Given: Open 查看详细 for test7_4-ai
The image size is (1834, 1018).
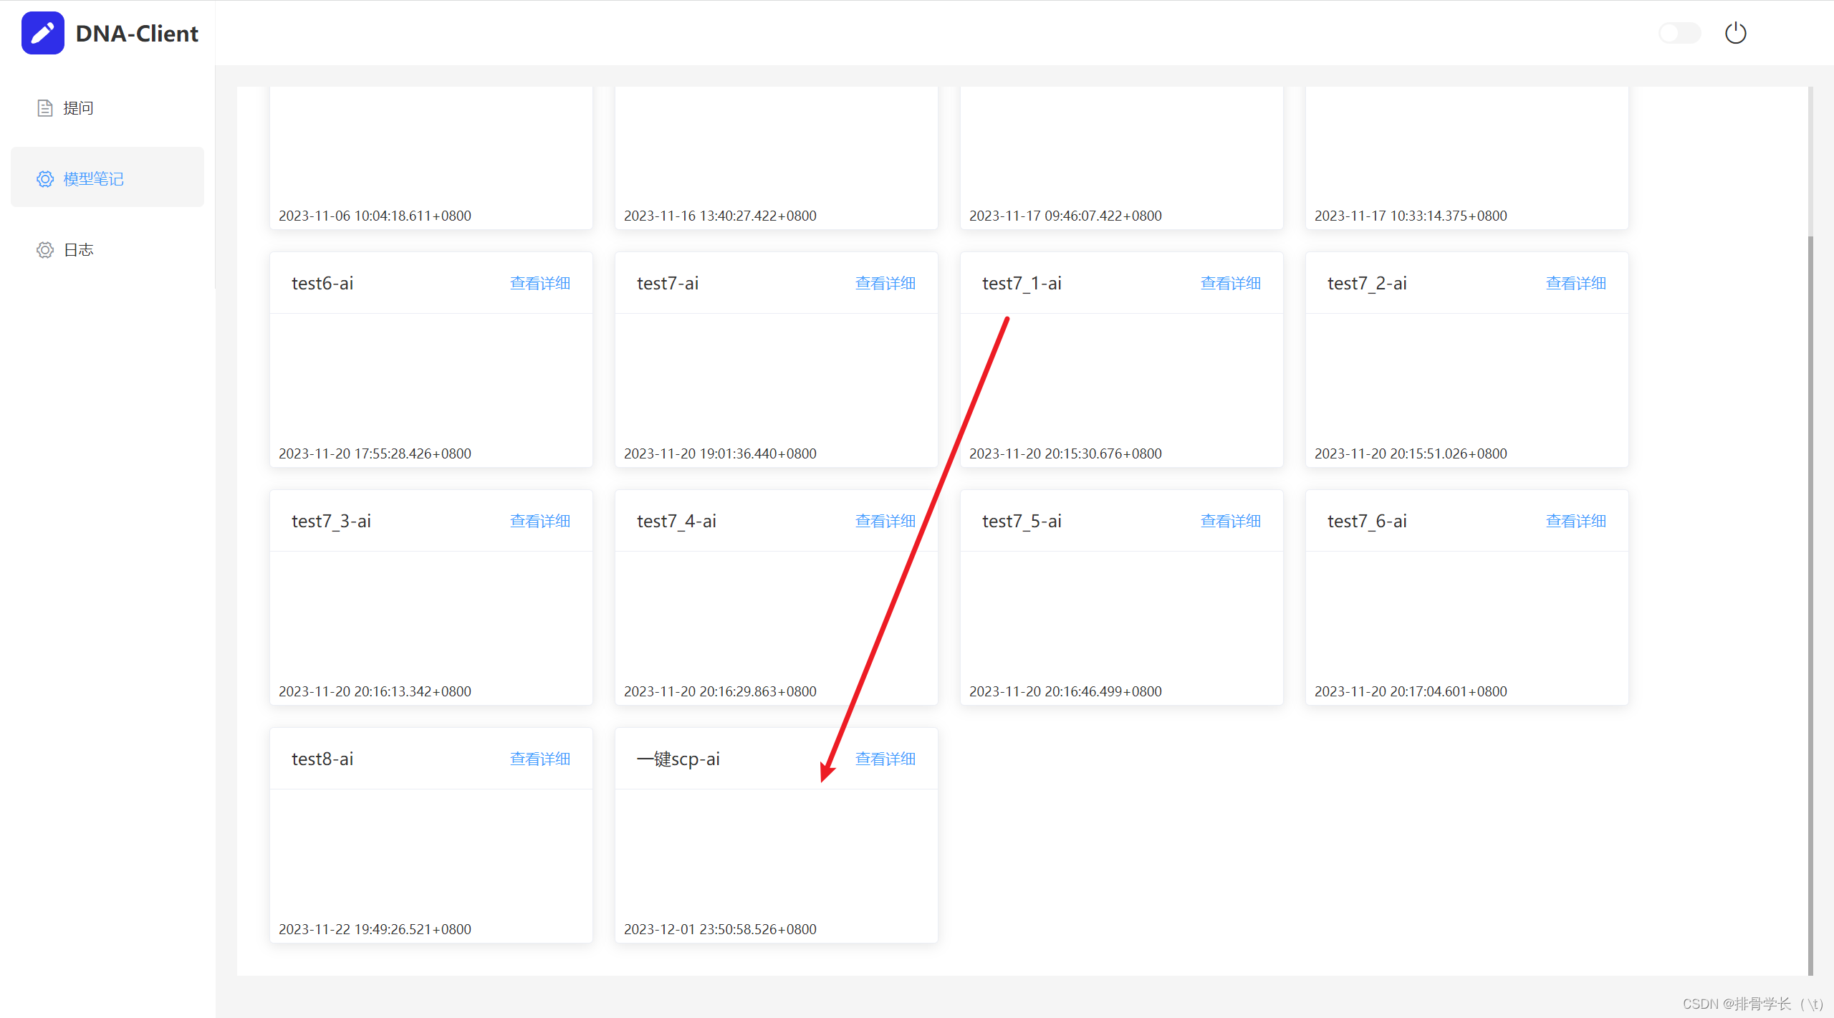Looking at the screenshot, I should pos(885,522).
